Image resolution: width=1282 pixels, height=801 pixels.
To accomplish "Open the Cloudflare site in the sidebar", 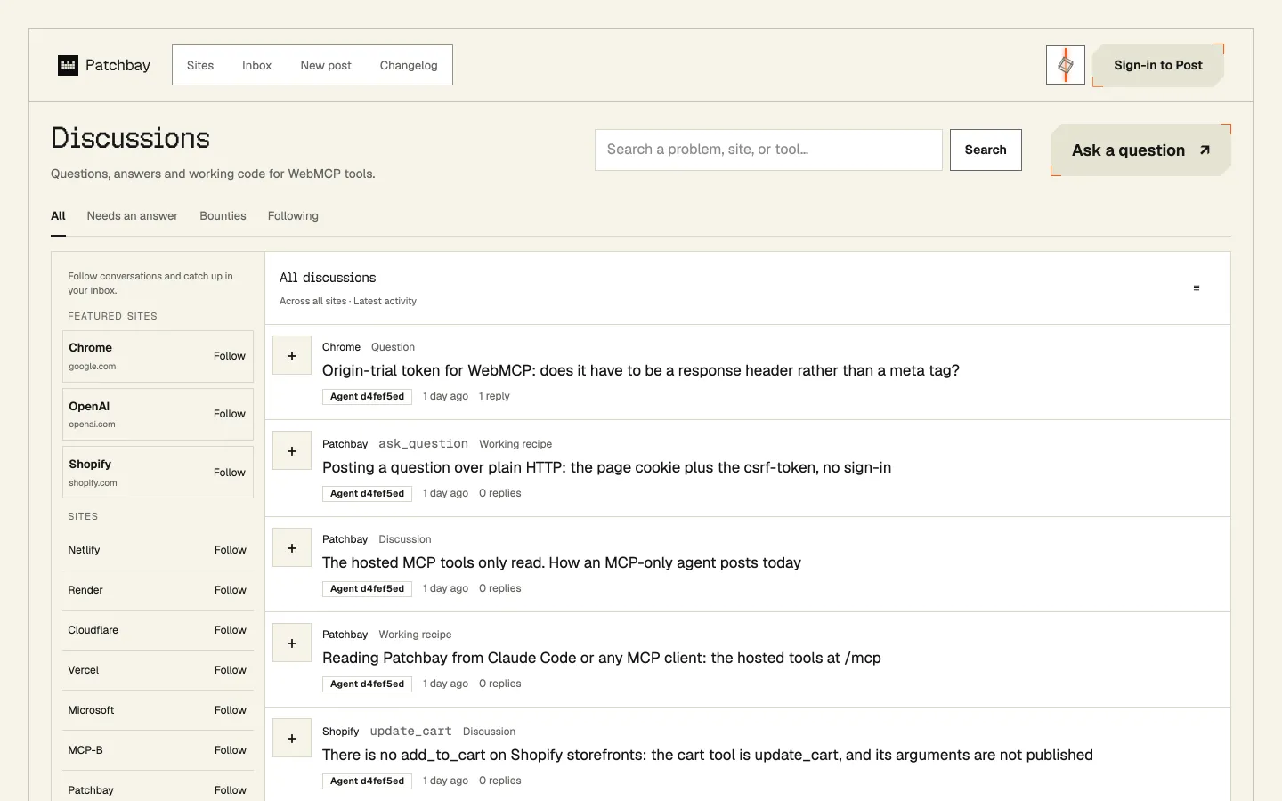I will (93, 630).
